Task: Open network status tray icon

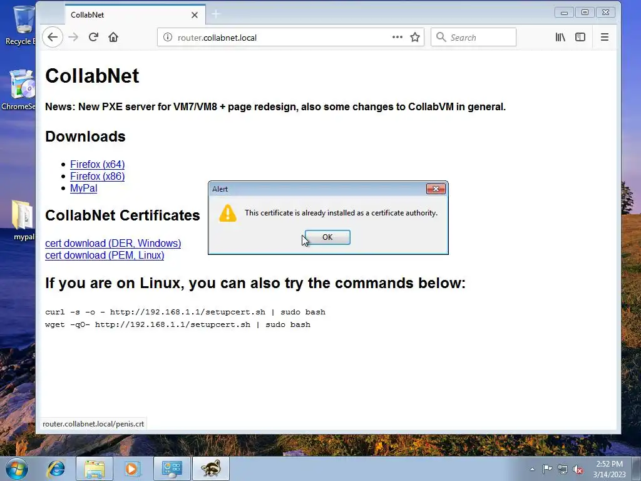Action: pyautogui.click(x=563, y=470)
